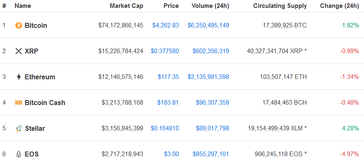The height and width of the screenshot is (164, 364).
Task: Click the Bitcoin Cash logo icon
Action: pos(19,103)
